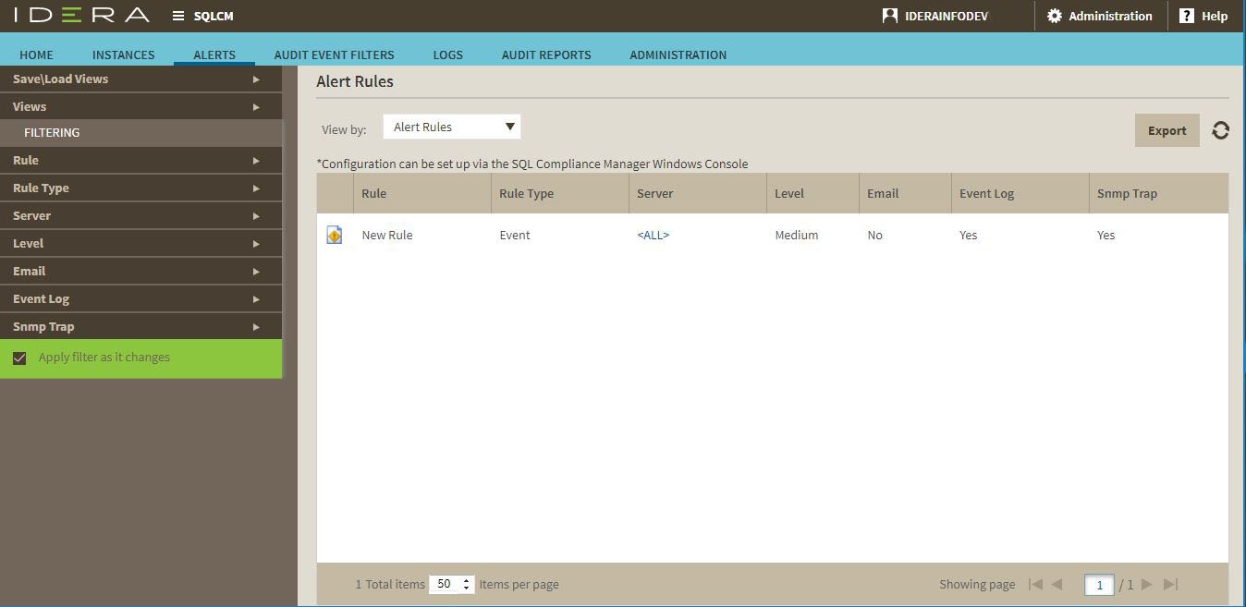
Task: Sort by the Rule column header
Action: pos(422,193)
